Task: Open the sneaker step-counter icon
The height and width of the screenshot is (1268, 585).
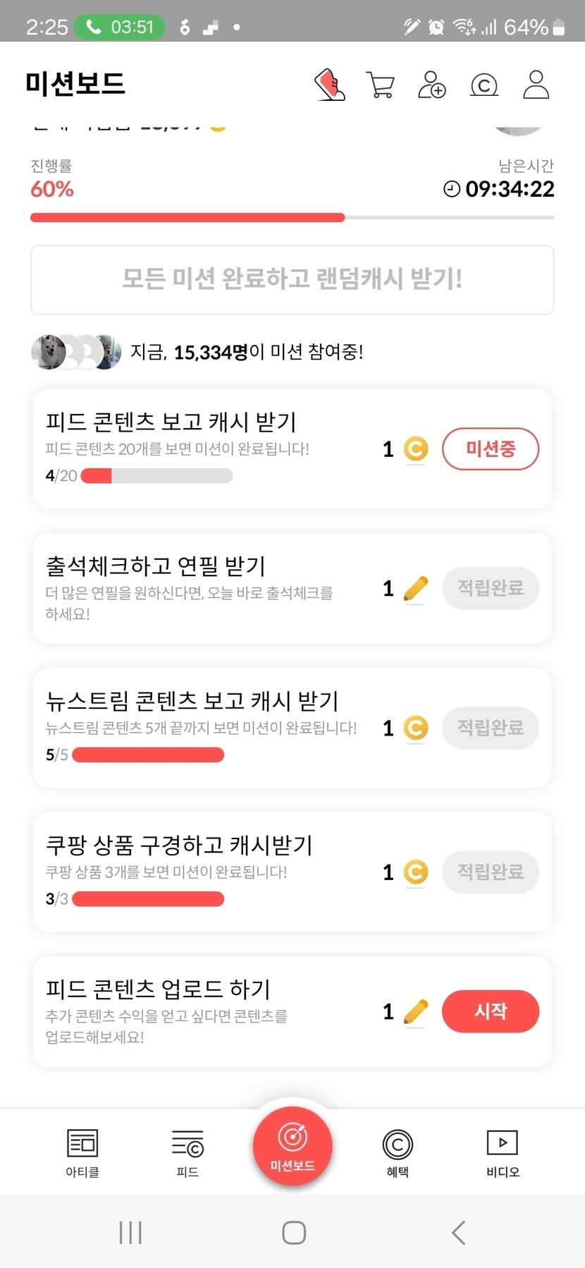Action: (x=329, y=85)
